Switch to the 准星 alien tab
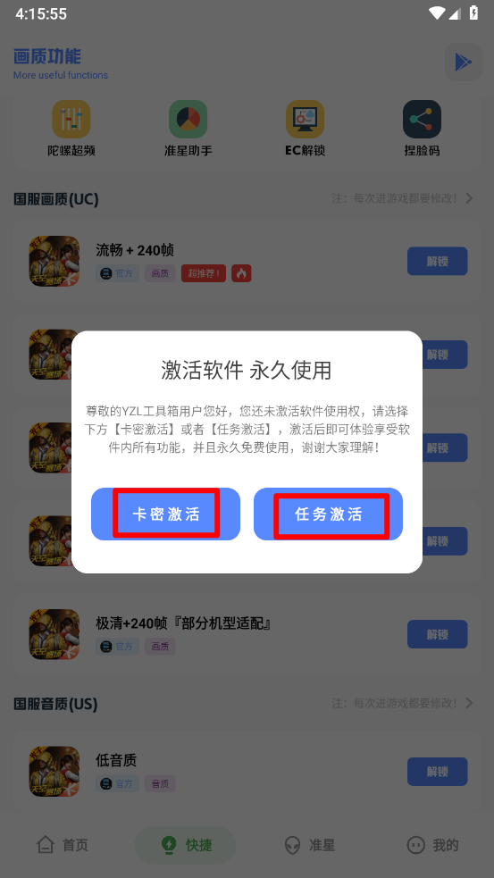This screenshot has height=878, width=494. click(309, 844)
